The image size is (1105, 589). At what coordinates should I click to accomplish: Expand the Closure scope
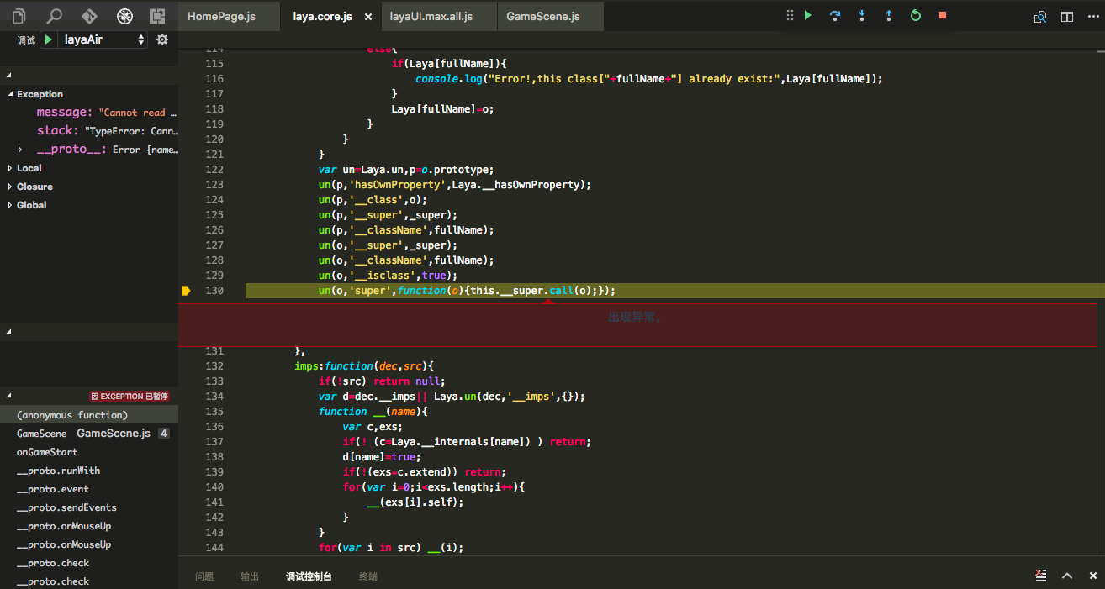coord(34,187)
